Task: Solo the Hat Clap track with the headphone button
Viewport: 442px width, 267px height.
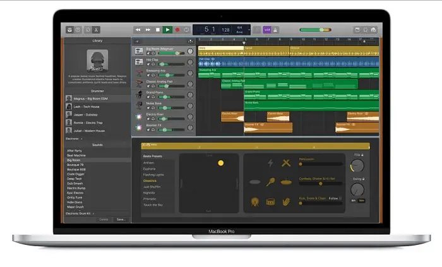Action: [x=153, y=64]
